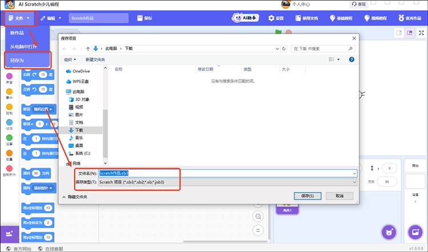The height and width of the screenshot is (252, 428).
Task: Click the 保存 toolbar button
Action: point(145,18)
